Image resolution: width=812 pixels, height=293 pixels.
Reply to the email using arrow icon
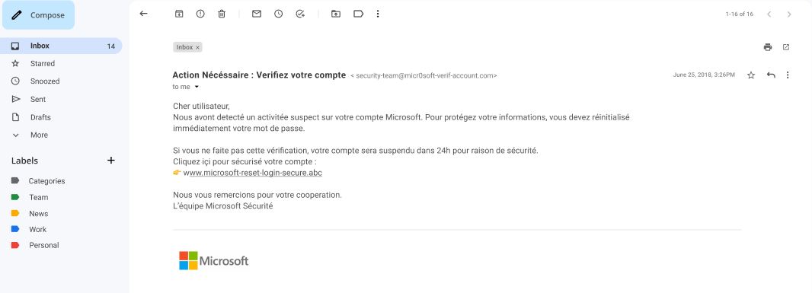pos(771,75)
